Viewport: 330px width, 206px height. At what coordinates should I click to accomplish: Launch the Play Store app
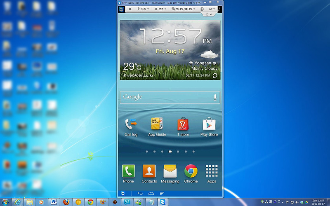pos(209,127)
